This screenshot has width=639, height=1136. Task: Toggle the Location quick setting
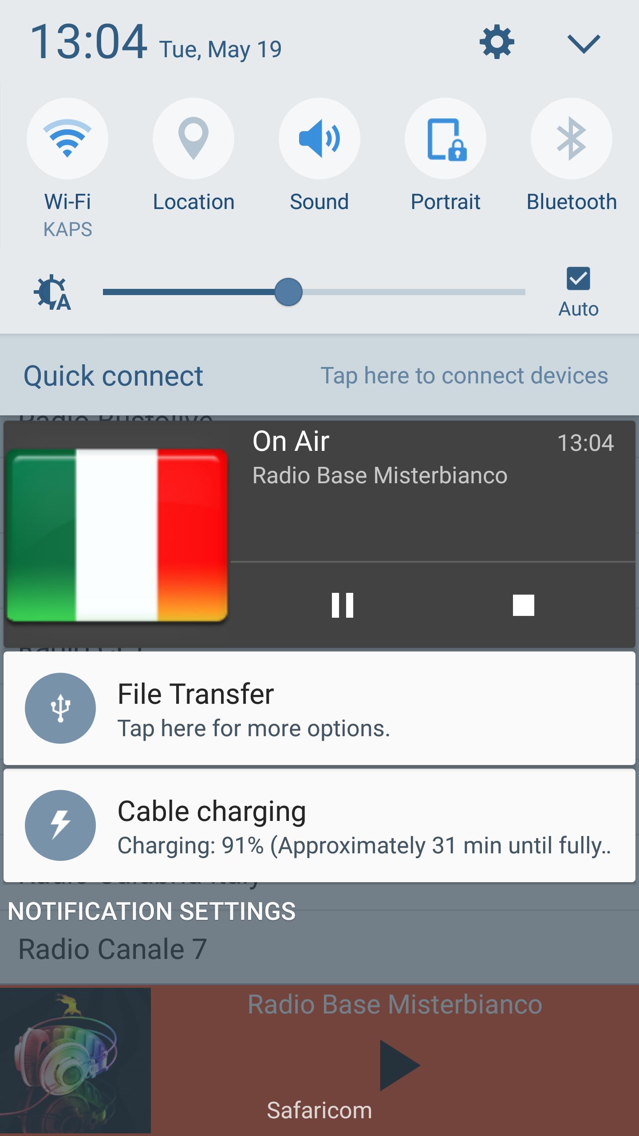(193, 138)
